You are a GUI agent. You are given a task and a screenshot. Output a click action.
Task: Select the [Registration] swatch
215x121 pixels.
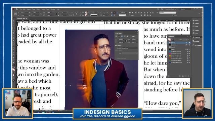point(179,45)
